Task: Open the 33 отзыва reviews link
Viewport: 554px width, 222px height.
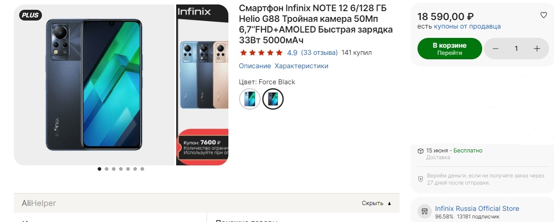Action: 319,53
